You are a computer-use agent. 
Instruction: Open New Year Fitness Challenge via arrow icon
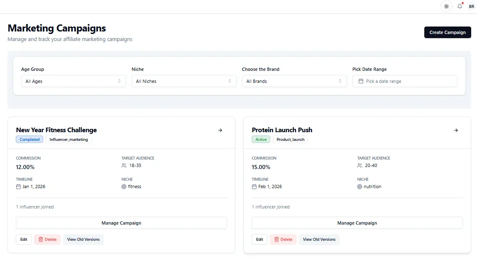click(220, 130)
